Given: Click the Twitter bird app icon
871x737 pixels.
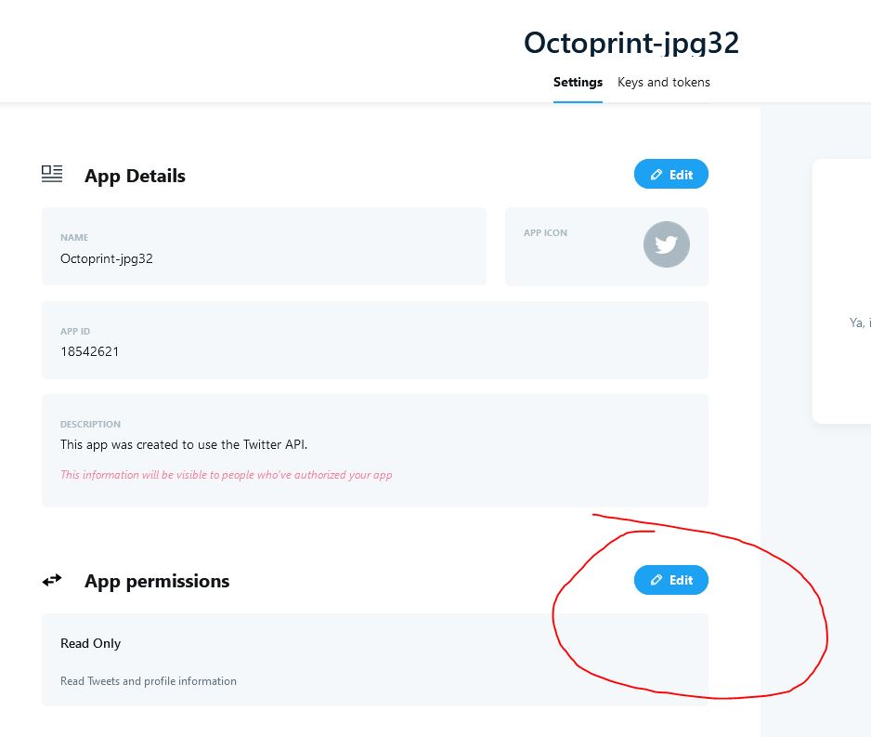Looking at the screenshot, I should [x=667, y=244].
